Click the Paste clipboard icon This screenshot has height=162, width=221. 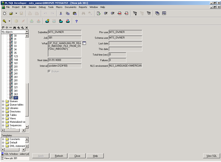75,14
